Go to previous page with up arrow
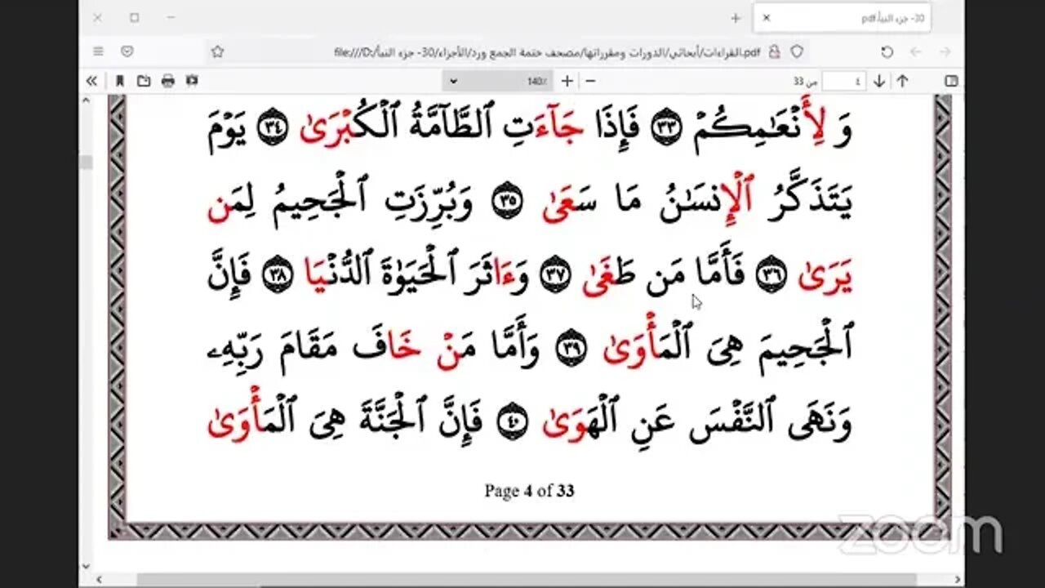The height and width of the screenshot is (588, 1045). point(902,81)
